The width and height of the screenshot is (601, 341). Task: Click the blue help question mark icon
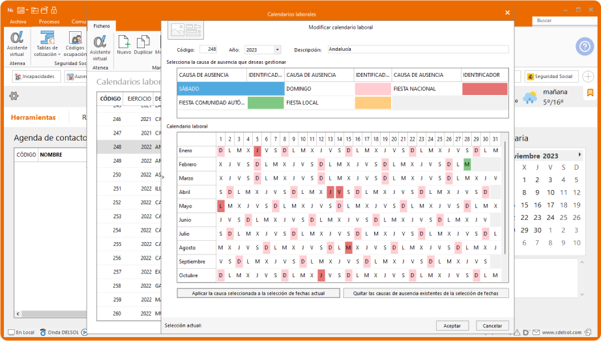tap(583, 46)
